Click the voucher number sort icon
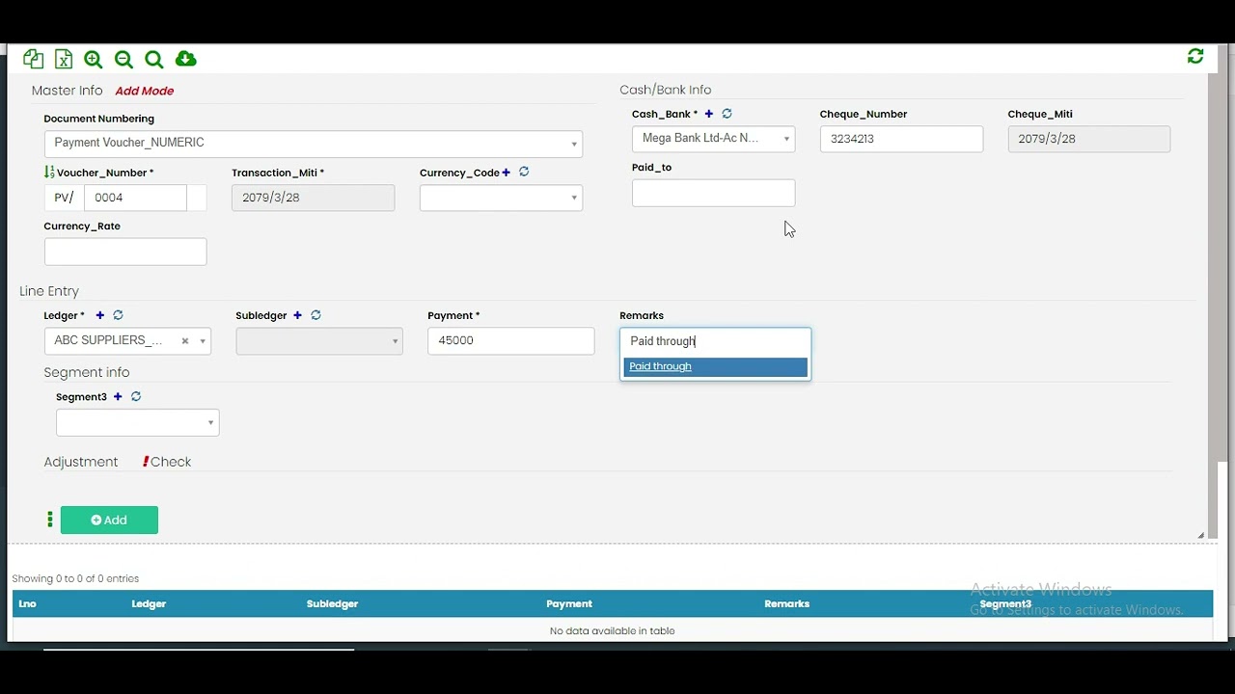This screenshot has height=694, width=1235. click(49, 173)
